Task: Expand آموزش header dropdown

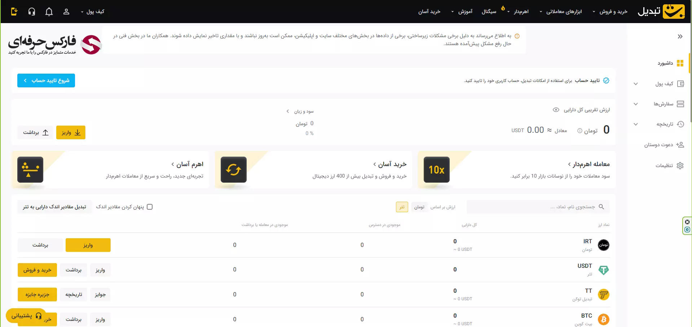Action: (x=462, y=12)
